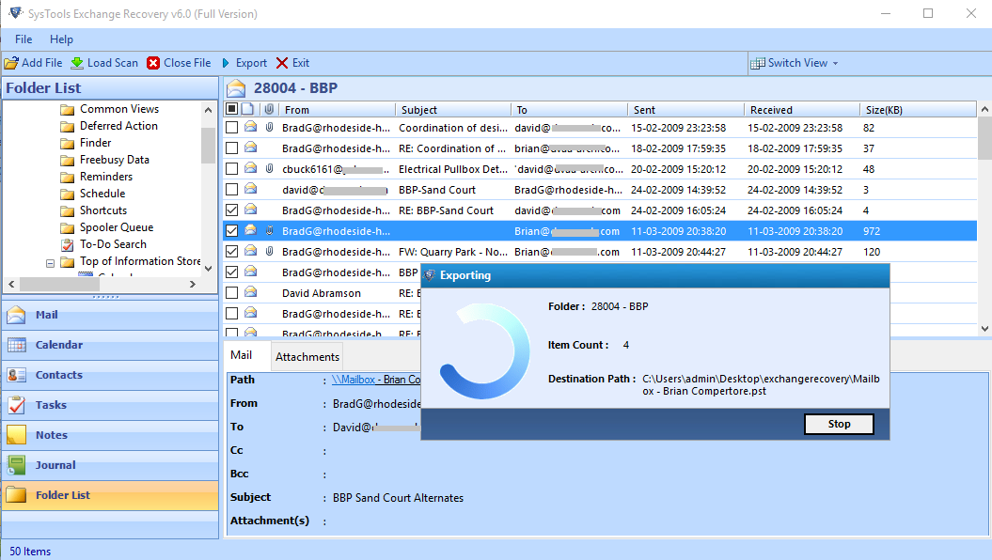This screenshot has height=560, width=992.
Task: Click the Add File toolbar icon
Action: pyautogui.click(x=11, y=63)
